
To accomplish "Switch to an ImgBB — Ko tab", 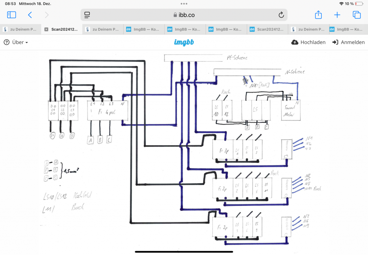I will point(144,29).
